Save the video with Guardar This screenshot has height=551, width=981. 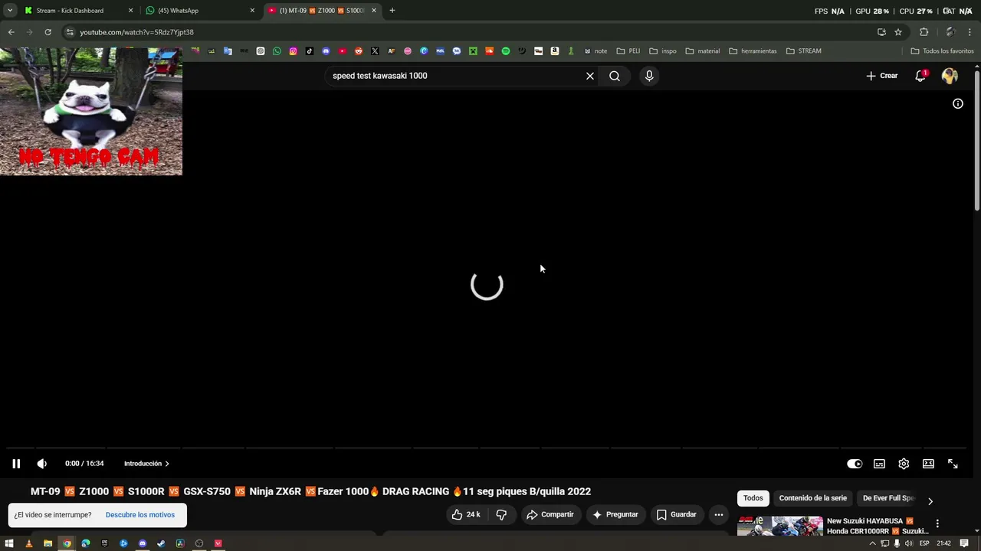pyautogui.click(x=677, y=514)
